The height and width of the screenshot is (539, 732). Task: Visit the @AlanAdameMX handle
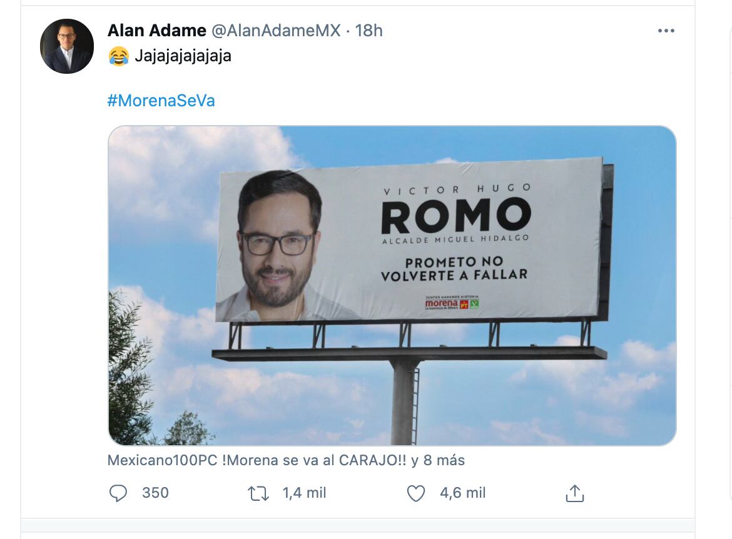pos(276,30)
